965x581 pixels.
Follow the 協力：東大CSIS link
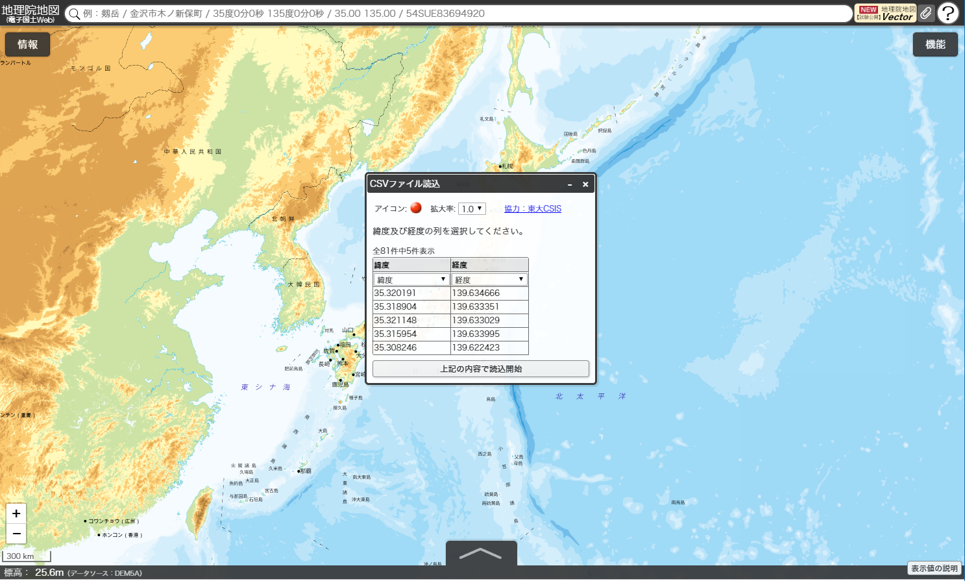coord(533,208)
